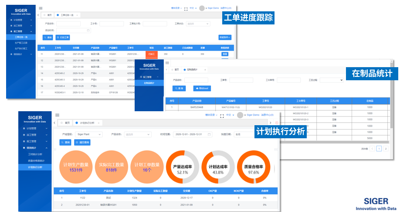The height and width of the screenshot is (212, 400).
Task: Click the calendar icon in the 时间范围 date field
Action: (x=209, y=134)
